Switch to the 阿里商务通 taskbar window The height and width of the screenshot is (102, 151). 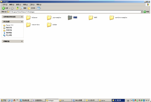pos(25,100)
